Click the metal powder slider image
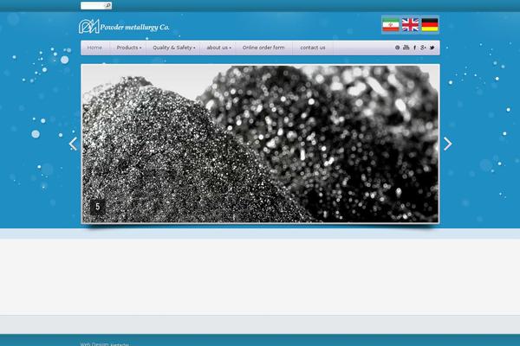Viewport: 520px width, 346px height. tap(260, 144)
